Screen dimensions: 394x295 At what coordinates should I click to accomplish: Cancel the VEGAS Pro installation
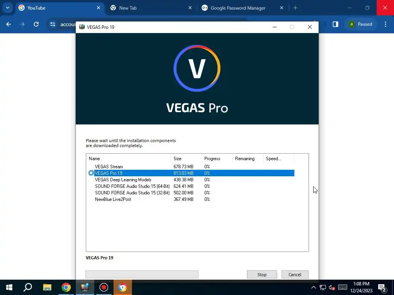coord(295,274)
